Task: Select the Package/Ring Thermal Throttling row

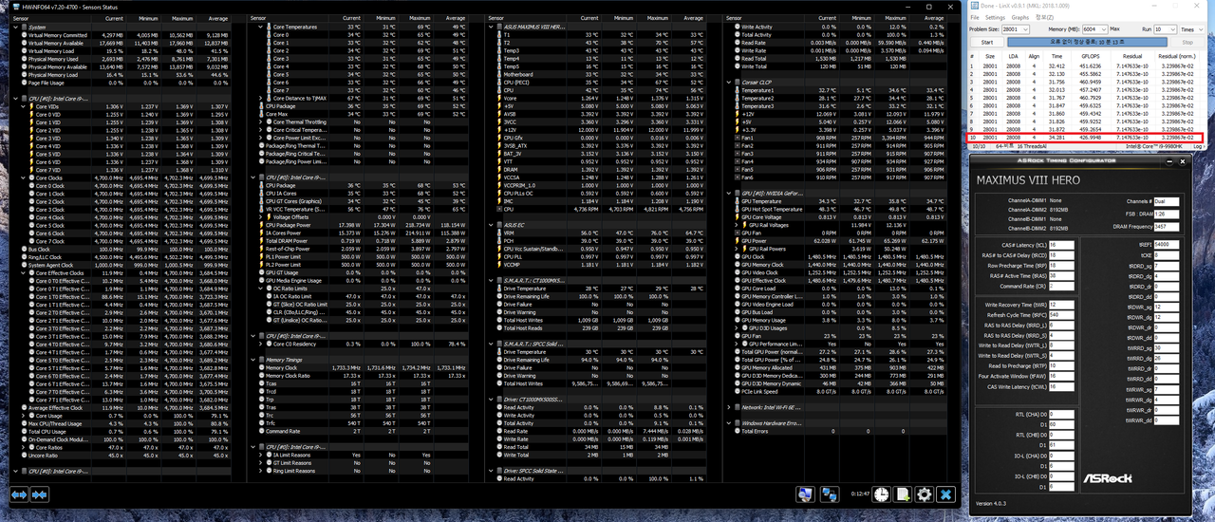Action: click(363, 145)
